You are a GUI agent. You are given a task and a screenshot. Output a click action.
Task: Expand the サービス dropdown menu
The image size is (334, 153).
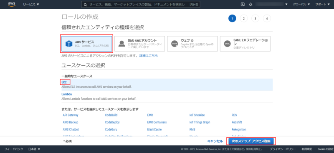pos(31,5)
